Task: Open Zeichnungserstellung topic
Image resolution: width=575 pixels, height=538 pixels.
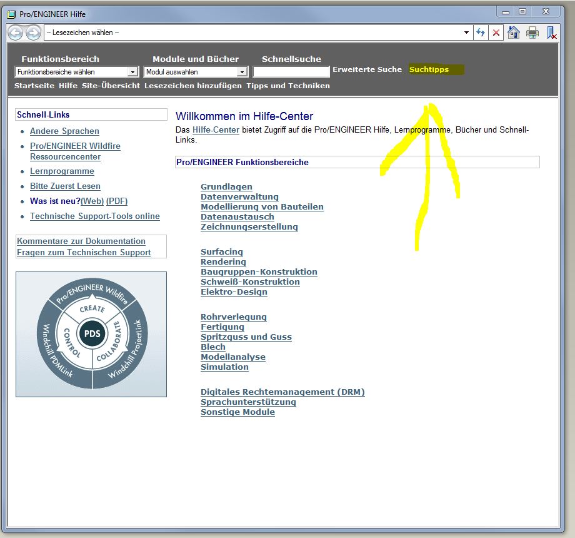Action: [x=249, y=227]
